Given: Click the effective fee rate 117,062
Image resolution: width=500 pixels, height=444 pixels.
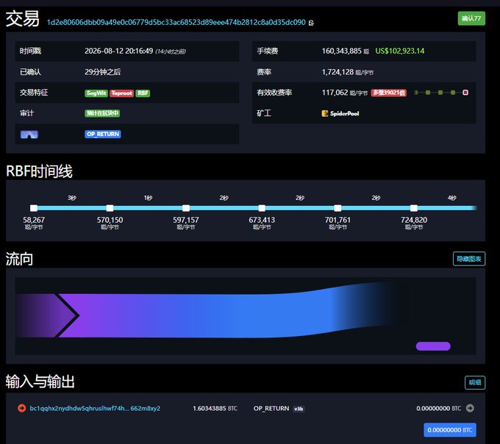Looking at the screenshot, I should [335, 93].
